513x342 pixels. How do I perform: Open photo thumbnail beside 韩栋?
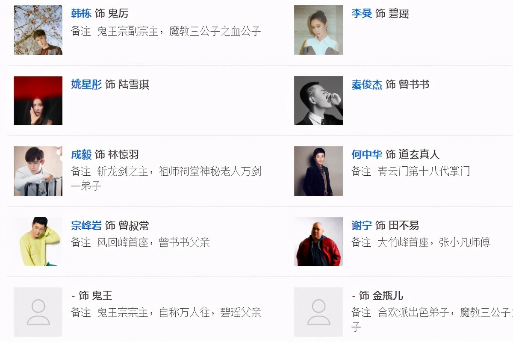point(38,30)
